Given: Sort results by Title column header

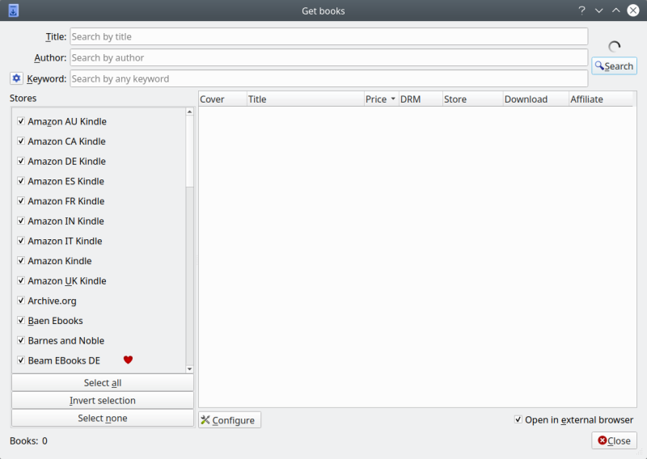Looking at the screenshot, I should (305, 99).
